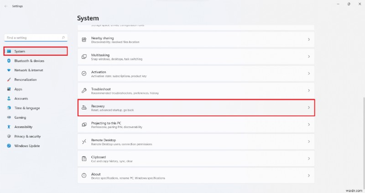Screen dimensions: 365x193
Task: Click the Find a setting search box
Action: point(34,38)
